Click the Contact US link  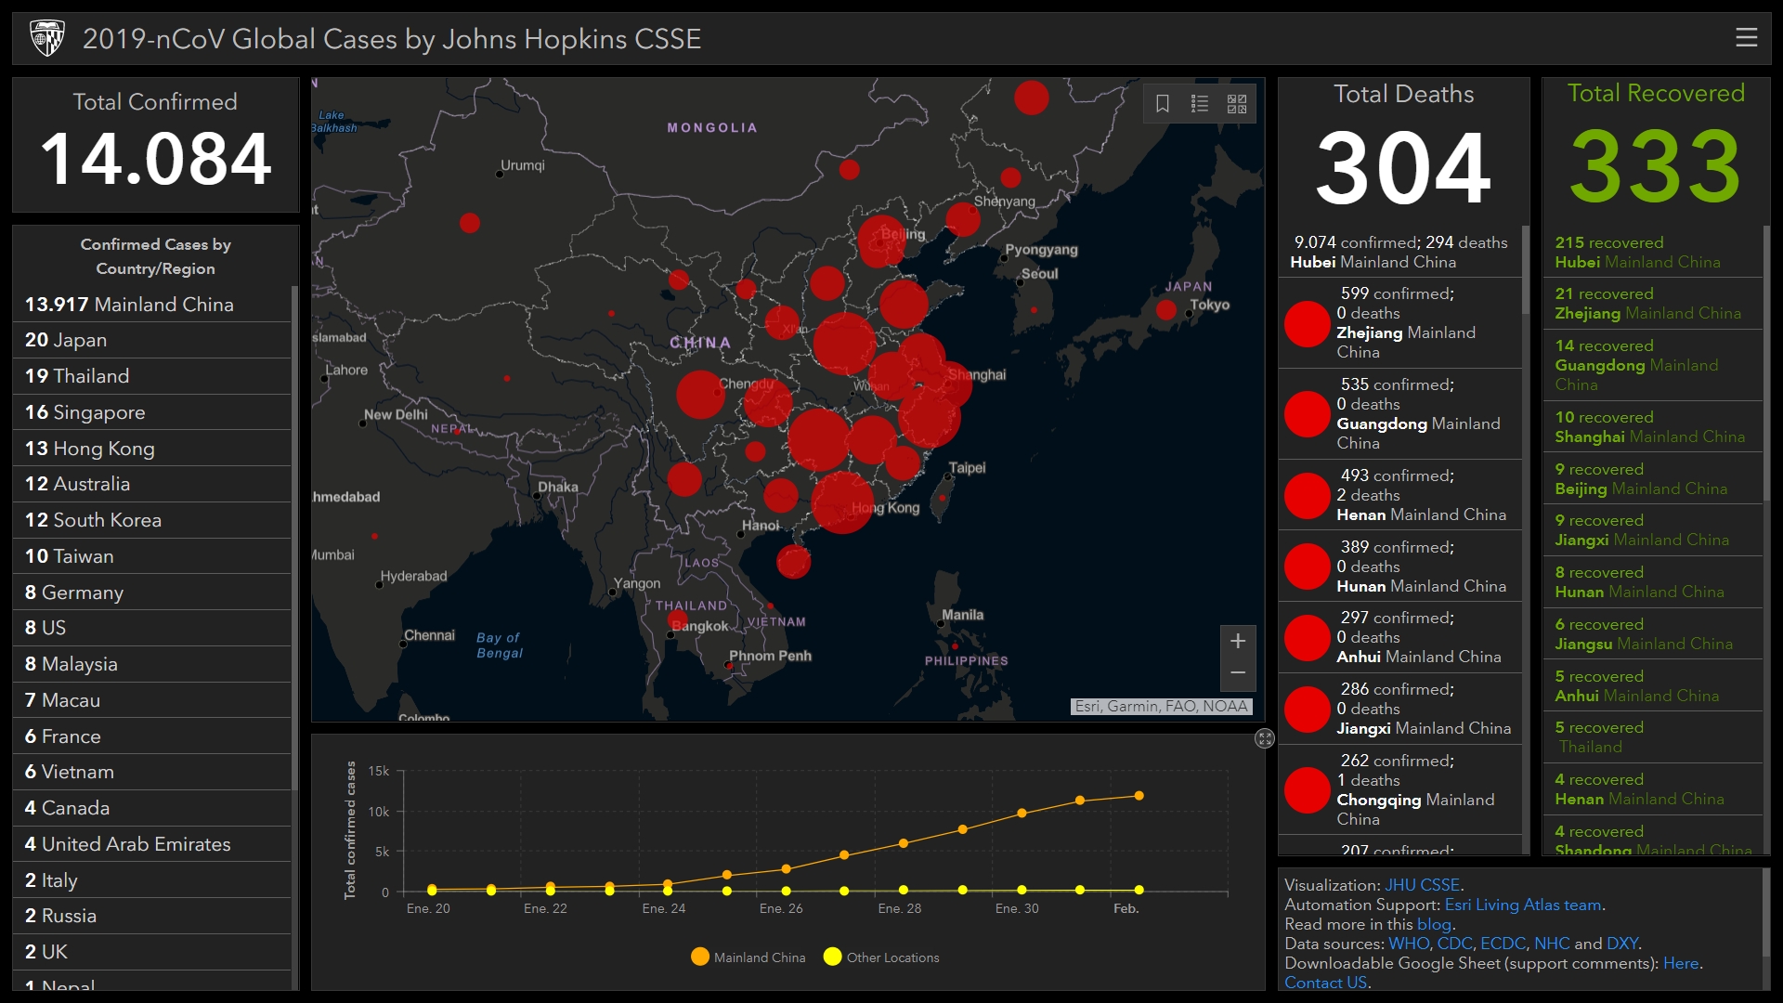coord(1326,983)
